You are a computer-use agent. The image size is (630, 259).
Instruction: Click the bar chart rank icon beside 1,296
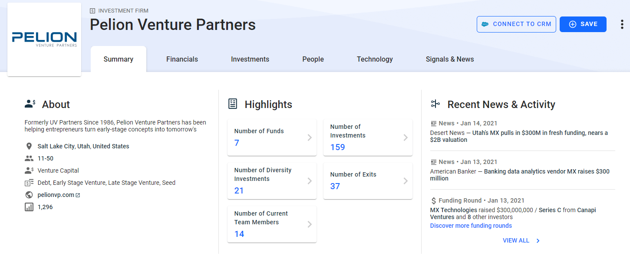pos(29,207)
